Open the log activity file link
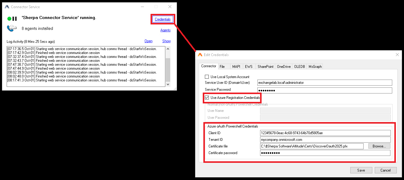 click(148, 41)
